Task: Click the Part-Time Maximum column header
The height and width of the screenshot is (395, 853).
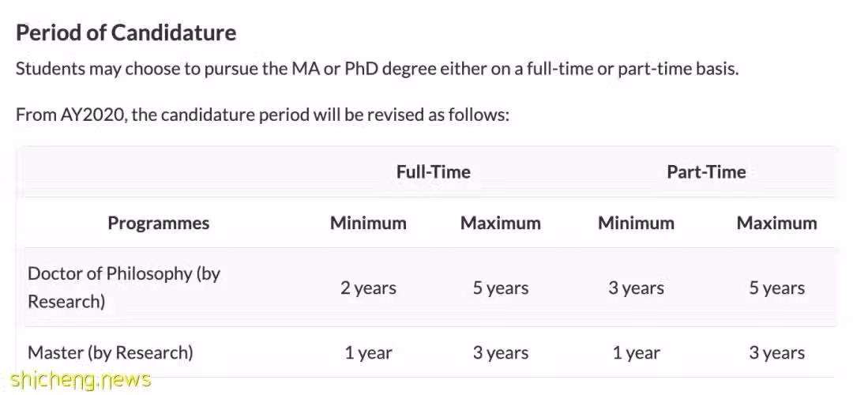Action: pyautogui.click(x=777, y=223)
